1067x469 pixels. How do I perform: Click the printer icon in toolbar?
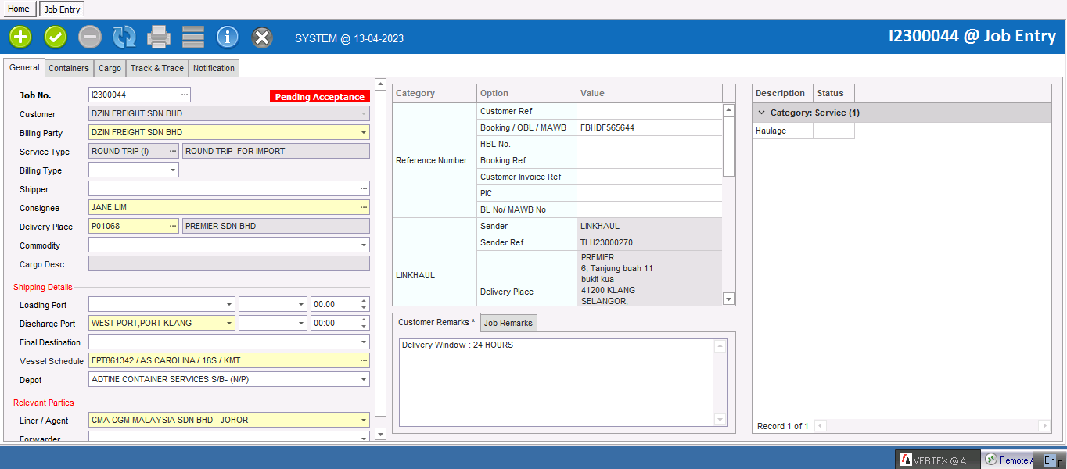[x=159, y=37]
